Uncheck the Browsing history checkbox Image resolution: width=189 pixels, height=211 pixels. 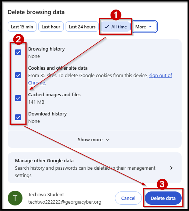click(18, 52)
